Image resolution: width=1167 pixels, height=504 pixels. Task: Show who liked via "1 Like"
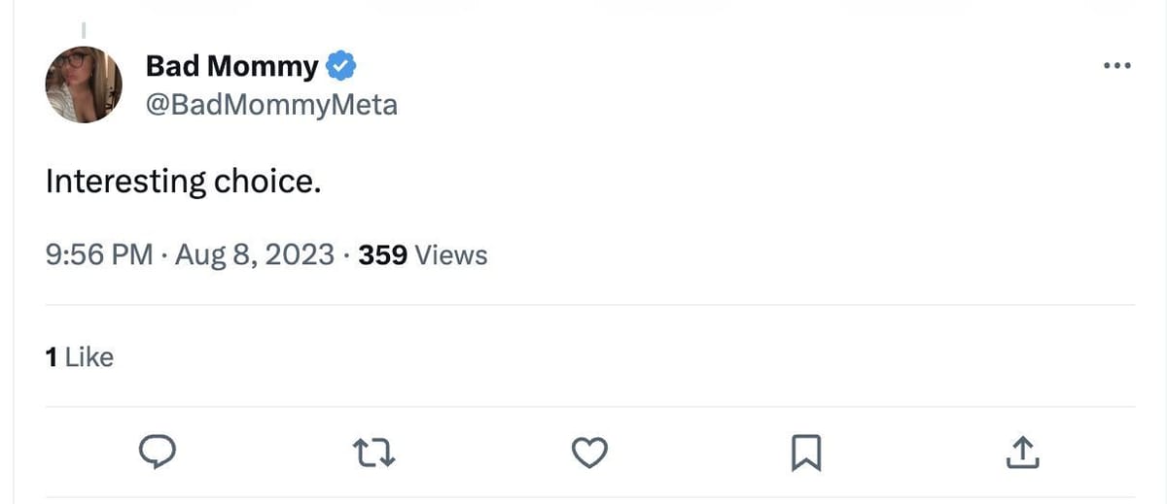pyautogui.click(x=80, y=357)
